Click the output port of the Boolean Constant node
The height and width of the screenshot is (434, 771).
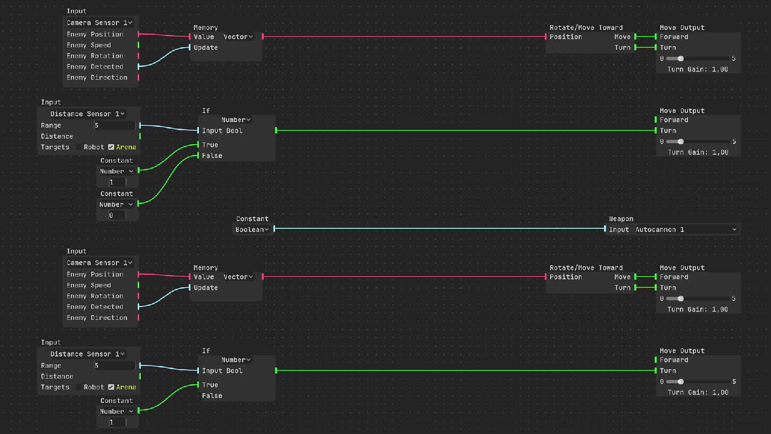click(x=275, y=229)
